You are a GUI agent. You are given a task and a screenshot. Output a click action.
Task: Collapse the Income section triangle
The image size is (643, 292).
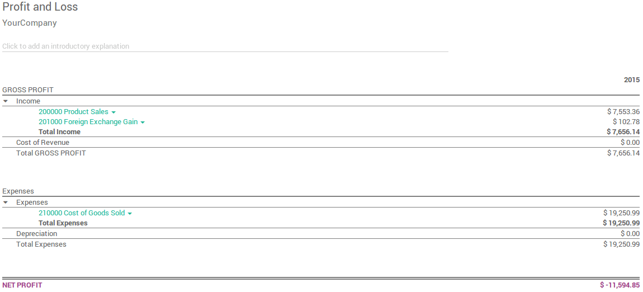[x=6, y=101]
